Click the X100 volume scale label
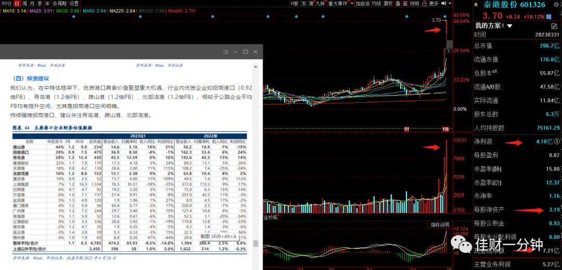562x270 pixels. click(458, 210)
